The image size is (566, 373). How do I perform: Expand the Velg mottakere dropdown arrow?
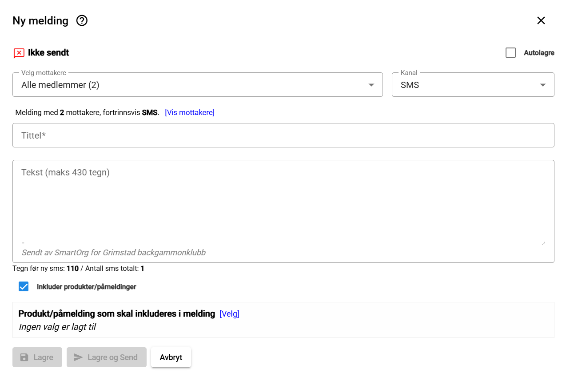click(371, 85)
